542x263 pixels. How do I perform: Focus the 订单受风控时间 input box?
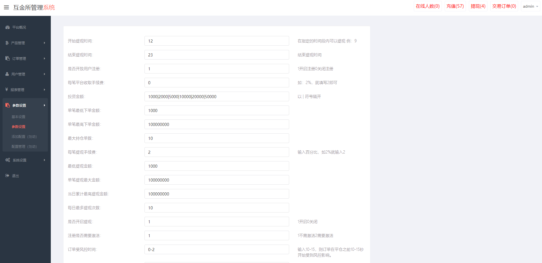point(217,249)
